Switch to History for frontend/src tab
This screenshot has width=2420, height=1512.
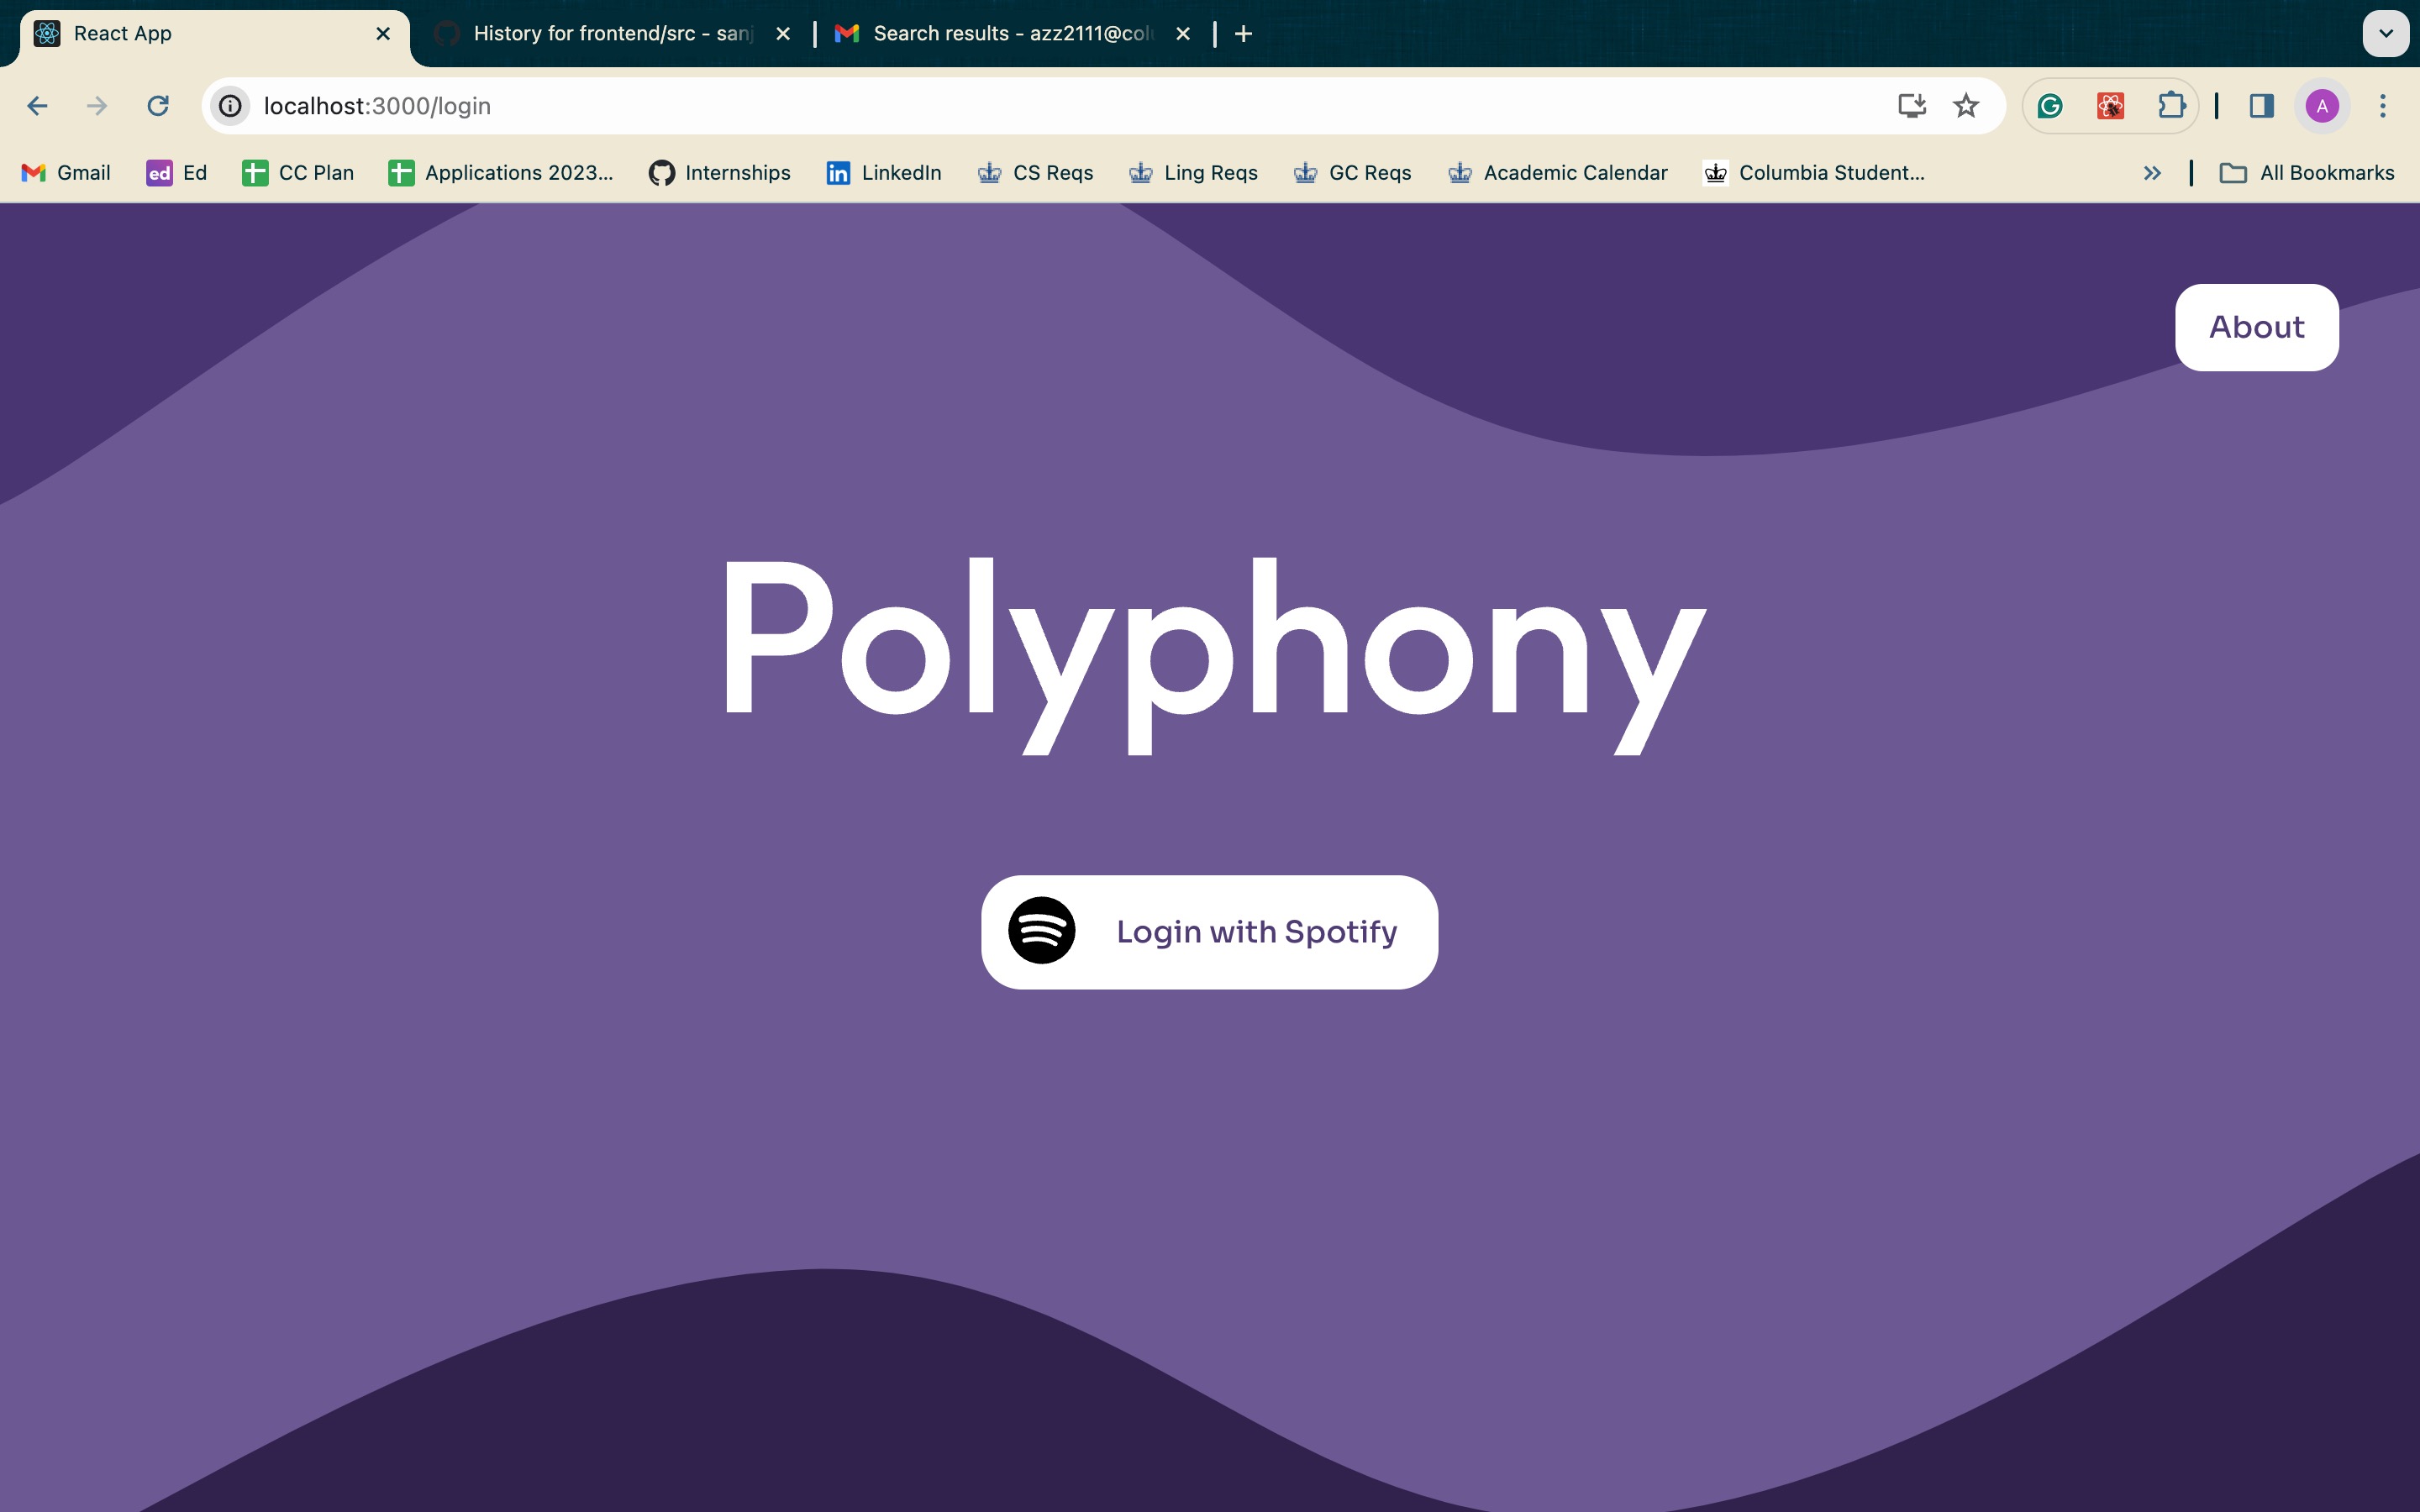(610, 34)
